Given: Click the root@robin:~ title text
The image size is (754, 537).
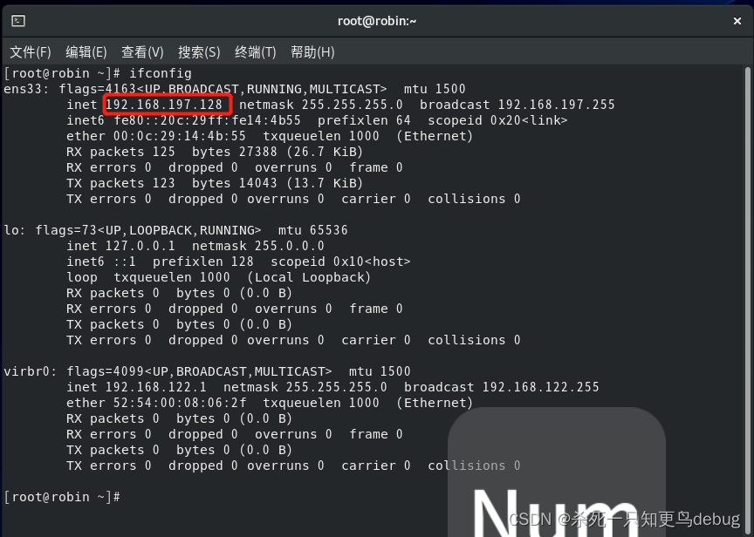Looking at the screenshot, I should pos(377,19).
